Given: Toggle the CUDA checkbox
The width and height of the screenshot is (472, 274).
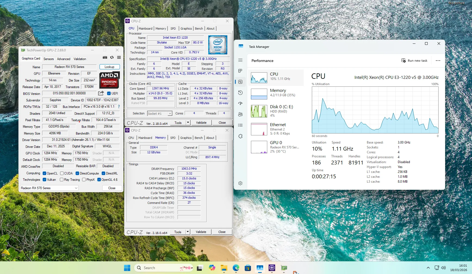Looking at the screenshot, I should [62, 173].
